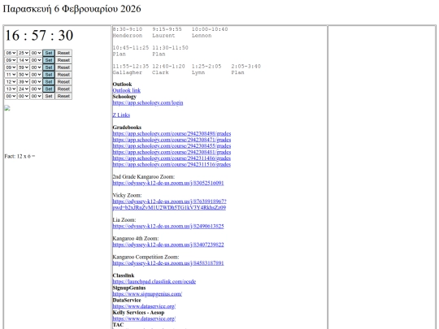This screenshot has height=329, width=439.
Task: Open the Vicky Zoom meeting link
Action: click(169, 205)
